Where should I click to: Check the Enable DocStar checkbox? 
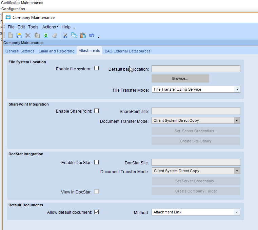[97, 162]
